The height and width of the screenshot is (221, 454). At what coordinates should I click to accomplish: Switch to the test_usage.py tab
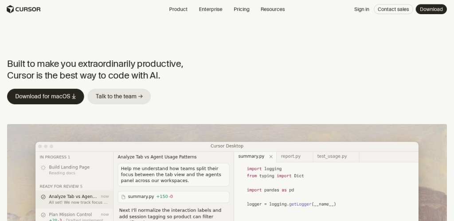point(332,156)
